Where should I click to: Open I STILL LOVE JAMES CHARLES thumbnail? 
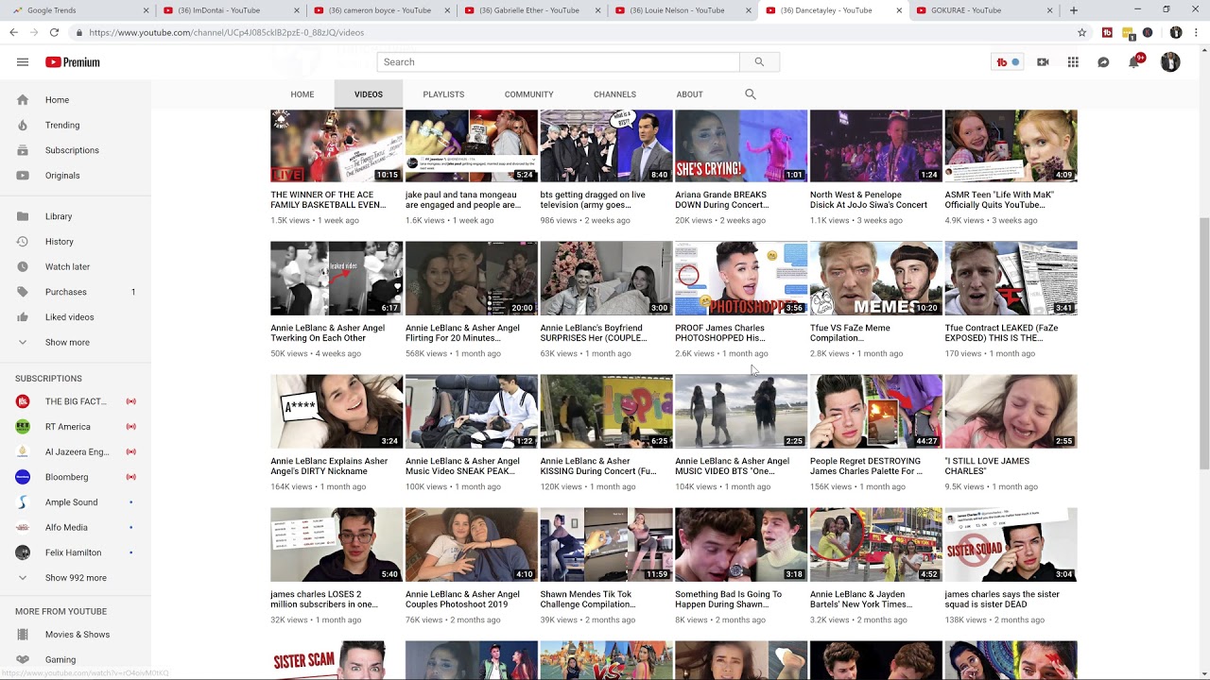click(x=1011, y=412)
